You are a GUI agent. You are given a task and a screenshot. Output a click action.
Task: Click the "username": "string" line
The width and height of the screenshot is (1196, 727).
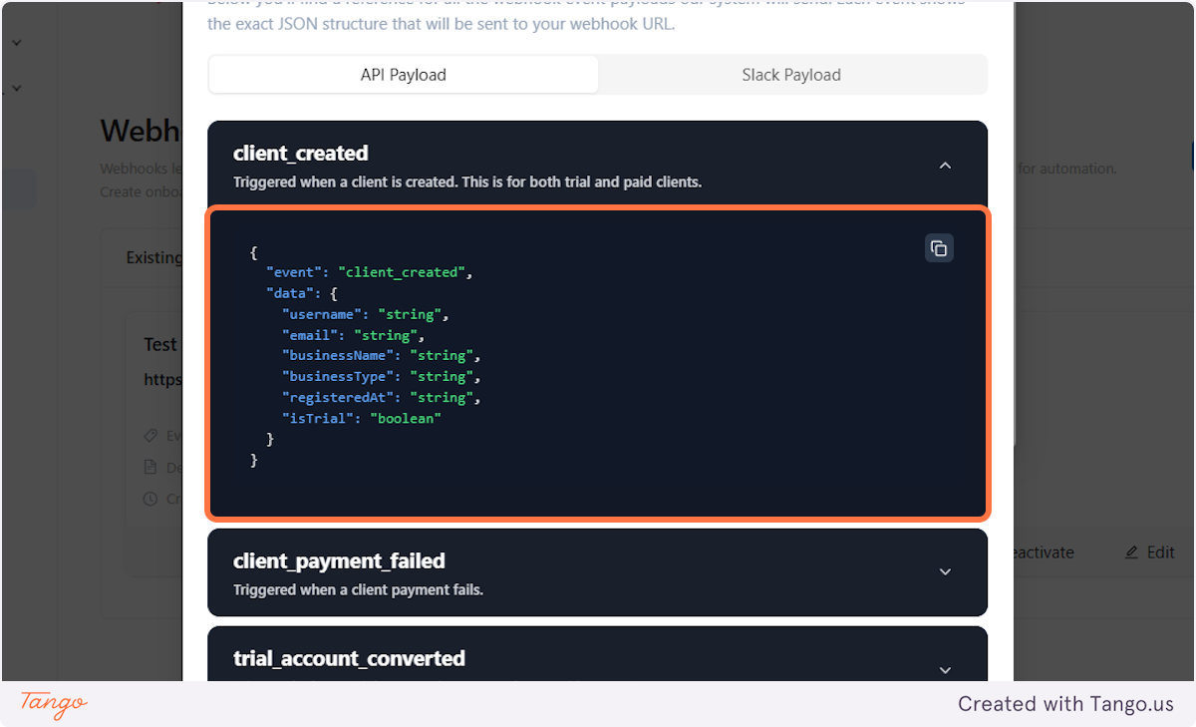[x=366, y=314]
